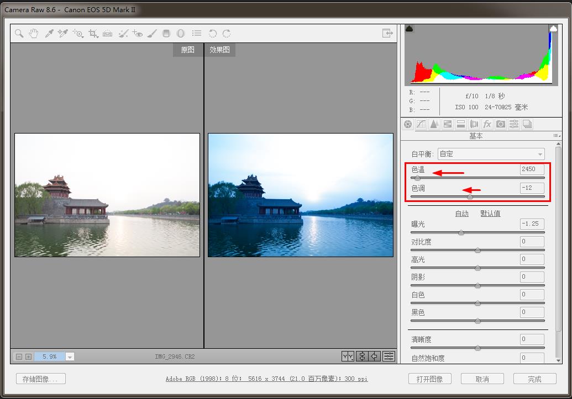Switch to the Tone Curve panel tab
The height and width of the screenshot is (399, 572).
[421, 124]
